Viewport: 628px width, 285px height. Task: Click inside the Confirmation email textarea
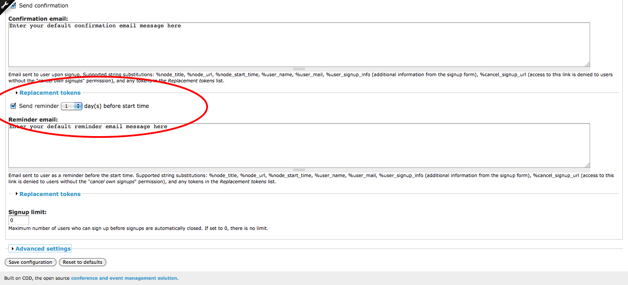pos(299,44)
